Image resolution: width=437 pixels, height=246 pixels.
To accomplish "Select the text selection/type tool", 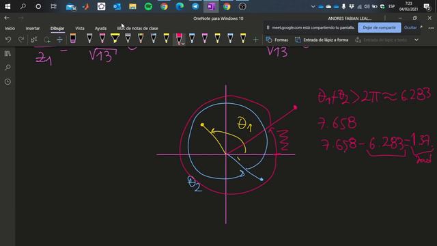I will (34, 40).
